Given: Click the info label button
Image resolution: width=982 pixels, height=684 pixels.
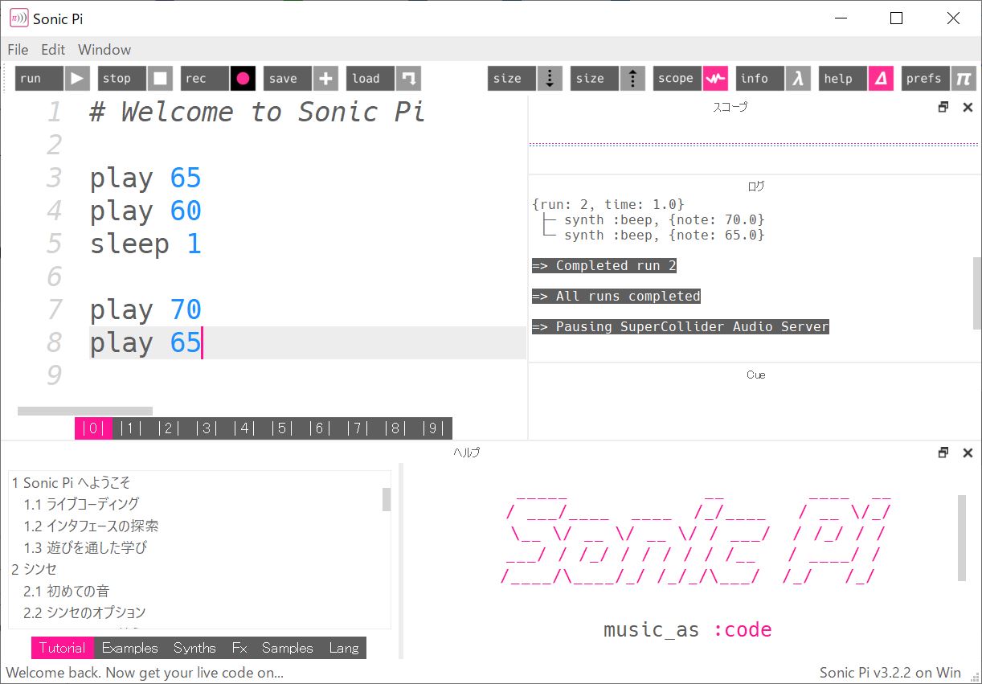Looking at the screenshot, I should (760, 78).
